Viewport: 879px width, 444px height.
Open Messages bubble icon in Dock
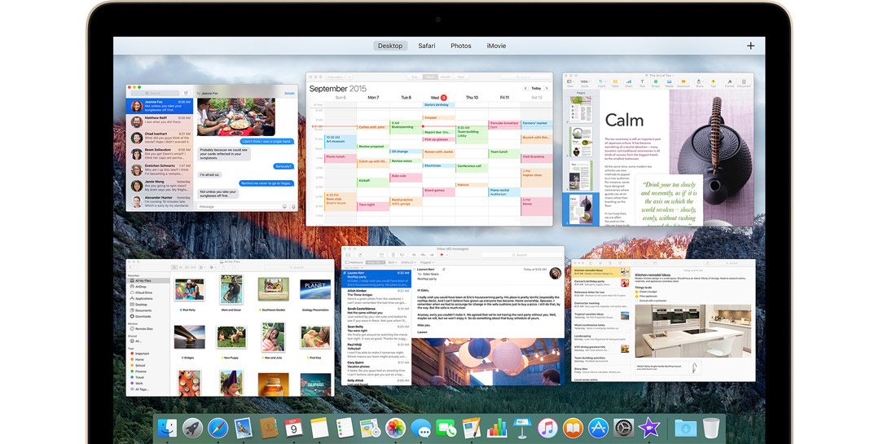(421, 429)
